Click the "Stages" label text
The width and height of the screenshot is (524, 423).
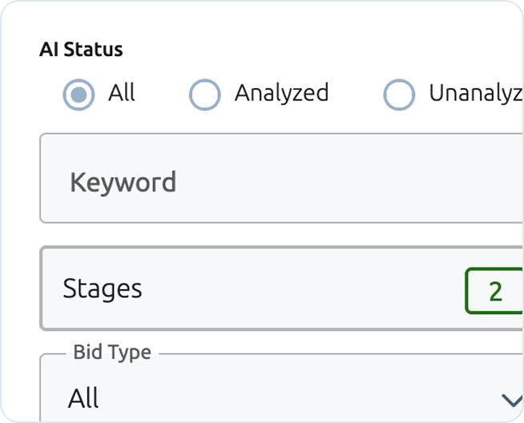[102, 288]
